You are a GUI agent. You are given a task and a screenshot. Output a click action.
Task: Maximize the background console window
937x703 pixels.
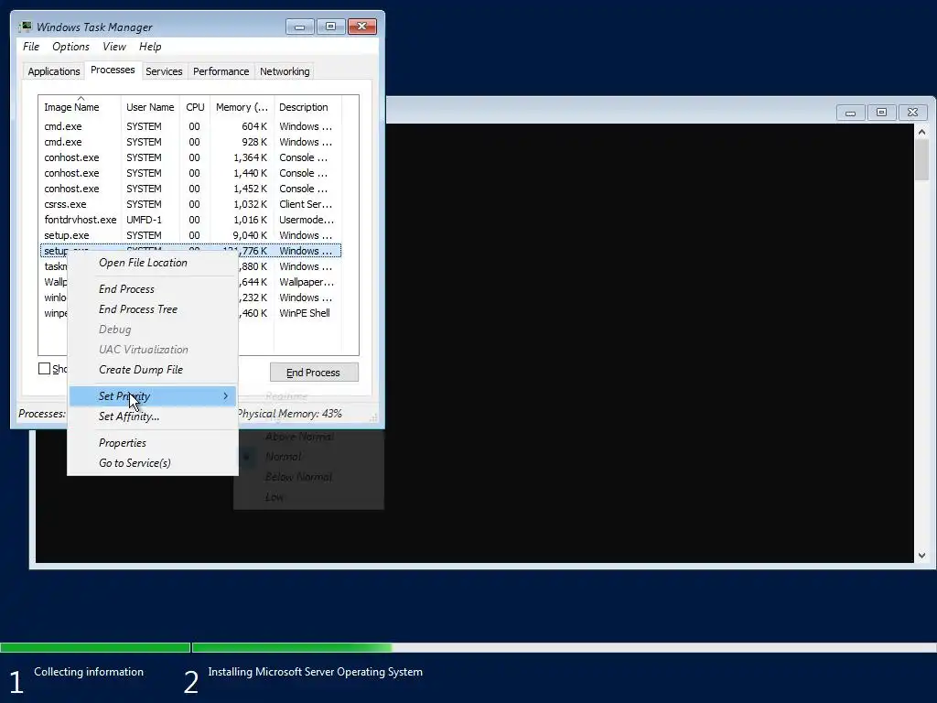tap(881, 113)
